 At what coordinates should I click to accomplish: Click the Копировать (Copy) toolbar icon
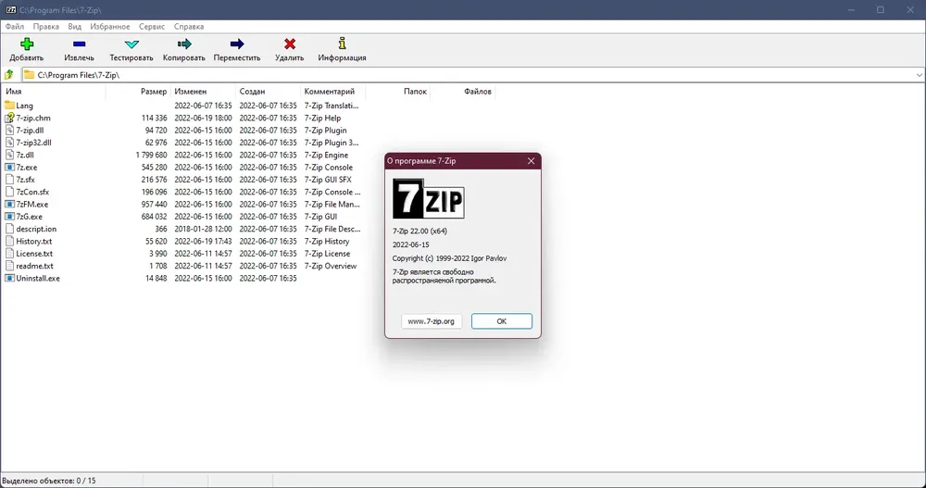(x=184, y=44)
